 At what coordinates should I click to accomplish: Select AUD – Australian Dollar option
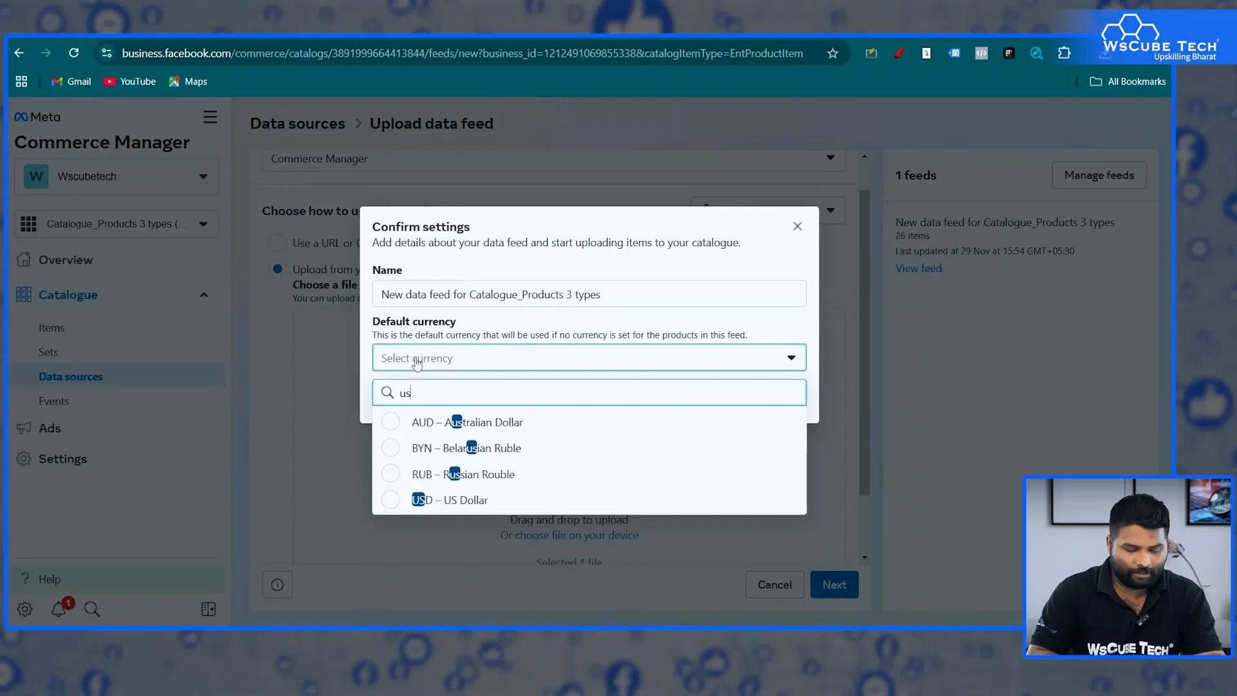[589, 422]
